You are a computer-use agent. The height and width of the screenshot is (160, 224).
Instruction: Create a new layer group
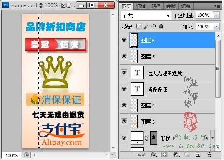click(x=186, y=155)
